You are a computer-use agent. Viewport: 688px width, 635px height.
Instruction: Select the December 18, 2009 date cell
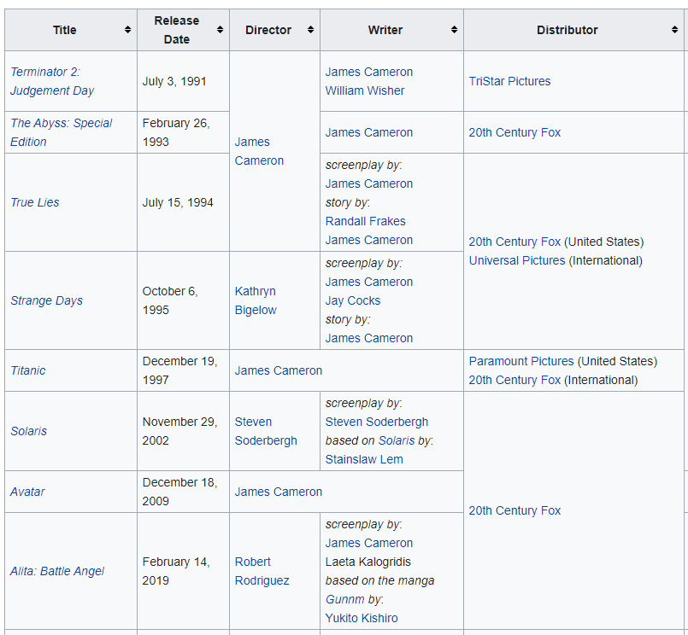[183, 492]
